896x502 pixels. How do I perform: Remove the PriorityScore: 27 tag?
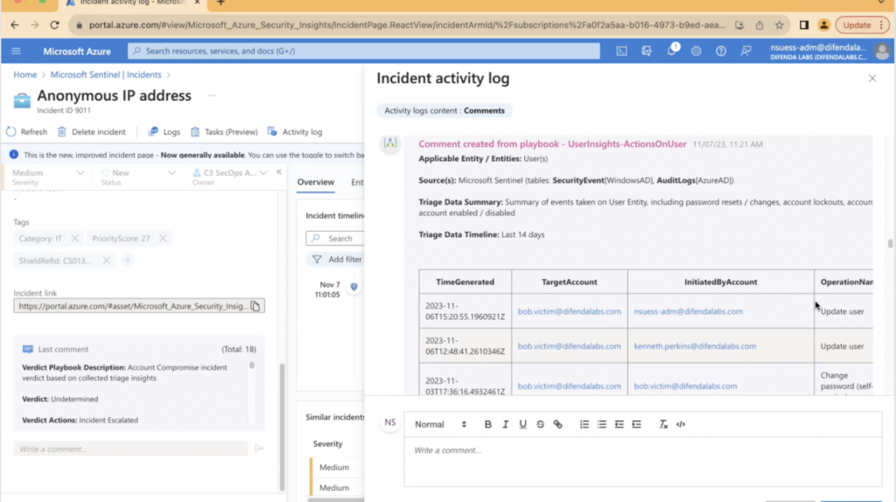pos(163,238)
